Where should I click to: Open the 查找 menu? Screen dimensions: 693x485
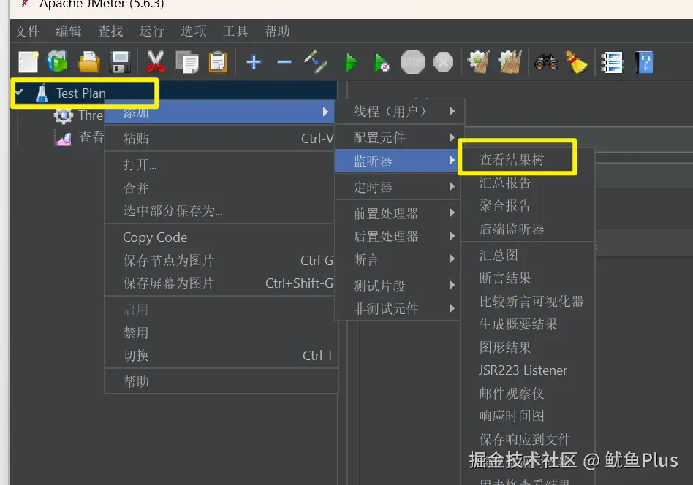tap(110, 31)
